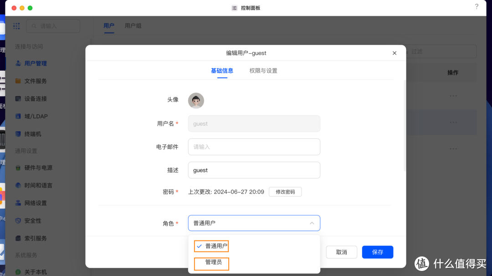Click the user avatar image
Viewport: 492px width, 276px height.
[x=196, y=101]
